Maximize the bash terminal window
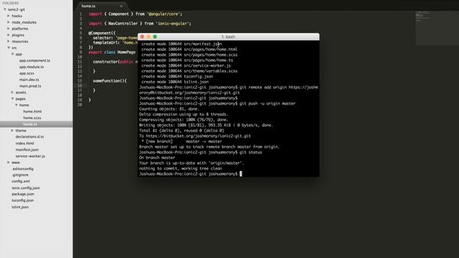This screenshot has height=258, width=459. [x=155, y=37]
